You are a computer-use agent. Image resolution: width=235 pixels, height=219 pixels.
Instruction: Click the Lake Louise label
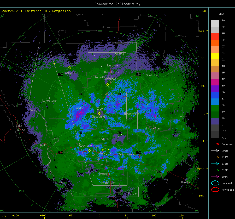[20, 128]
